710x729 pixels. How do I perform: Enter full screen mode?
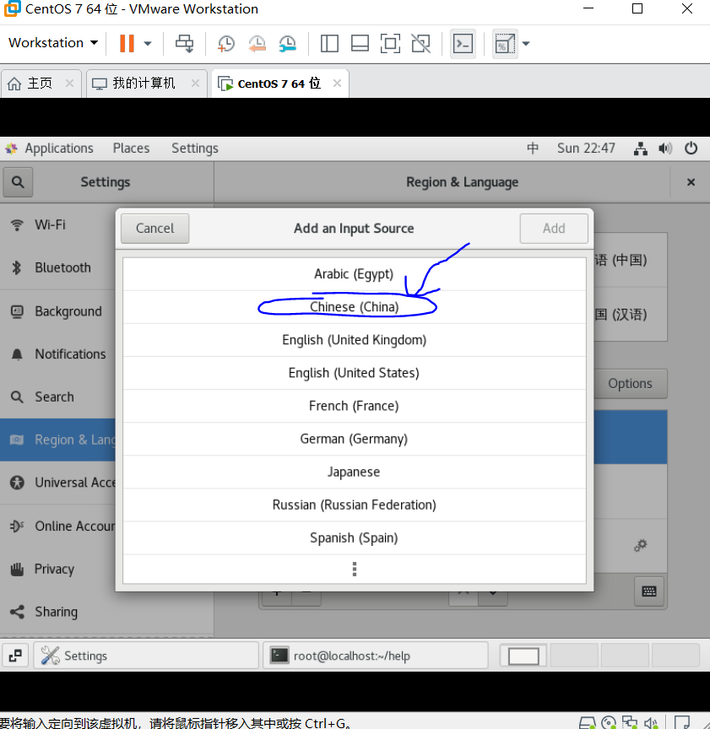tap(390, 44)
